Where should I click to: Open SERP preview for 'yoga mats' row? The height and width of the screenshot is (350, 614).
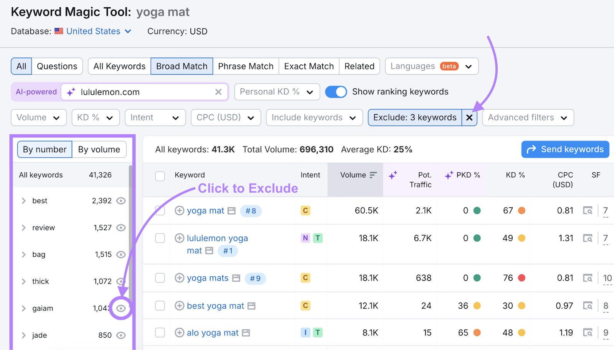pos(588,278)
